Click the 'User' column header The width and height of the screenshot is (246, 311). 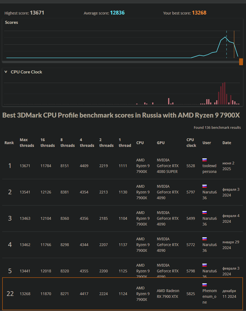coord(207,143)
